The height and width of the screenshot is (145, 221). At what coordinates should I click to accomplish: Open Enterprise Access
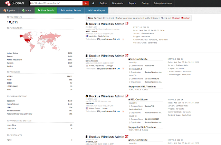(x=163, y=3)
